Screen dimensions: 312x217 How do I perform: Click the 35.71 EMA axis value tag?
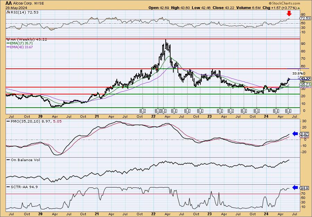click(305, 84)
